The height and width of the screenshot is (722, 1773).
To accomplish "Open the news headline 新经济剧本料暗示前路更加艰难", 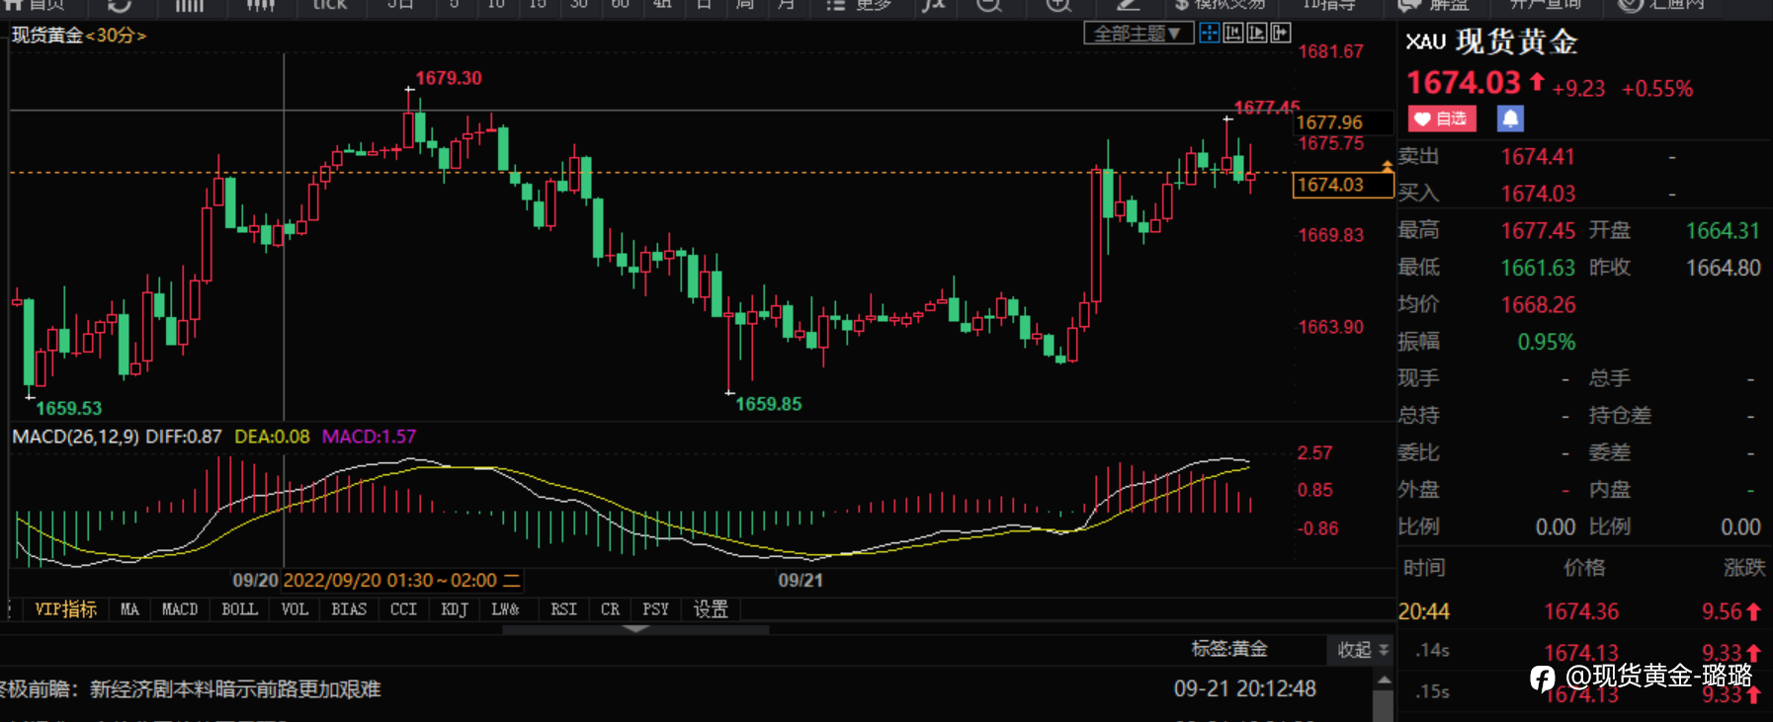I will pyautogui.click(x=235, y=689).
